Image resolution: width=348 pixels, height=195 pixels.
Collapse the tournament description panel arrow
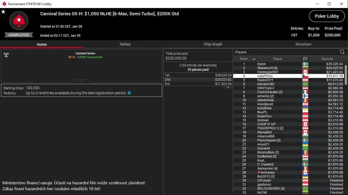click(x=81, y=81)
